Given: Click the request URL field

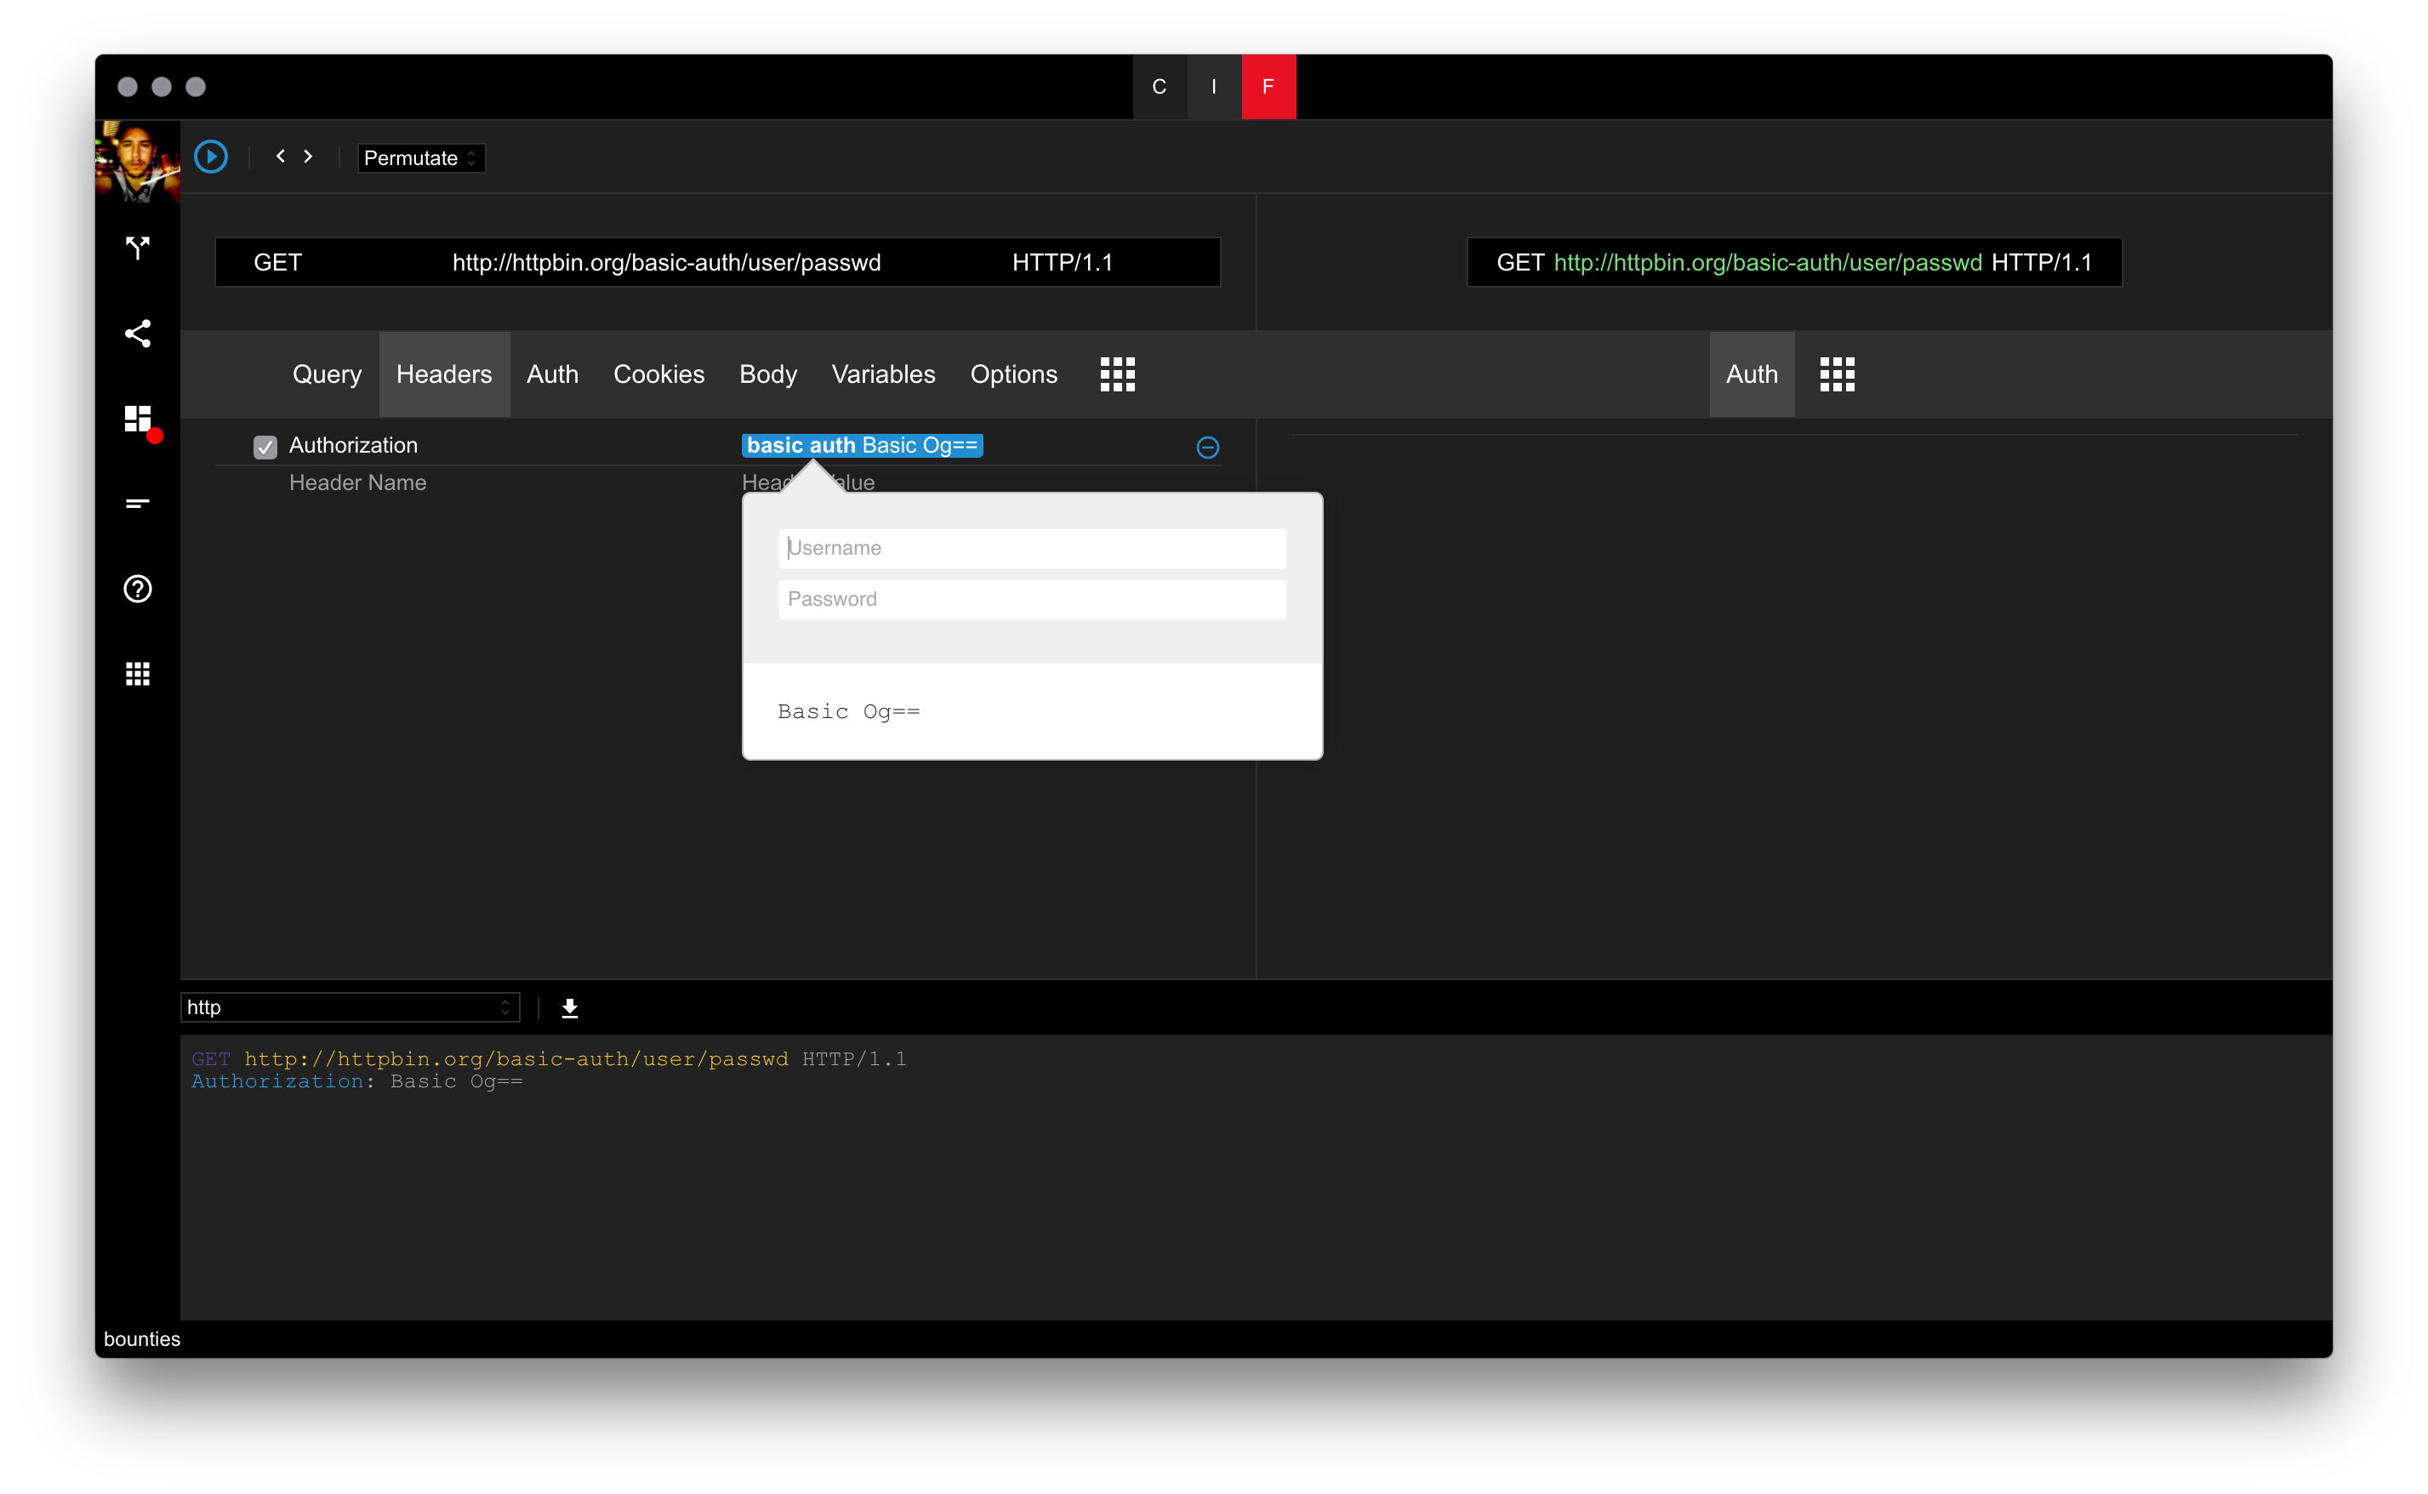Looking at the screenshot, I should pyautogui.click(x=667, y=262).
